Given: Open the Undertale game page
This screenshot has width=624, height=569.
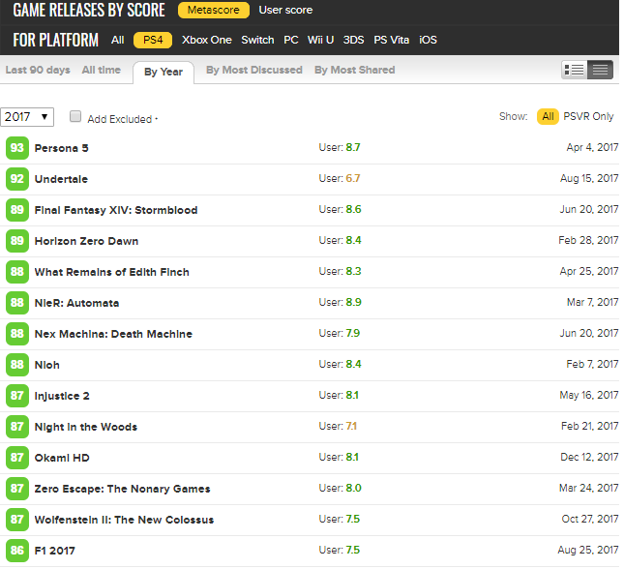Looking at the screenshot, I should [x=61, y=179].
